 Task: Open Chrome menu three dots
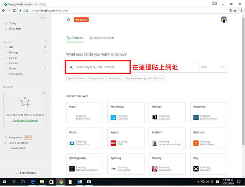coord(242,11)
